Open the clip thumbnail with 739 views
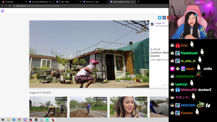 (48, 107)
